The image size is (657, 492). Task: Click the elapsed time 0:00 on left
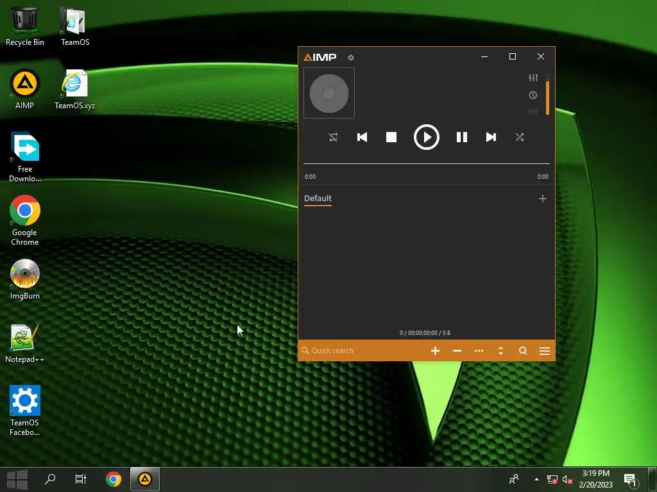point(310,177)
